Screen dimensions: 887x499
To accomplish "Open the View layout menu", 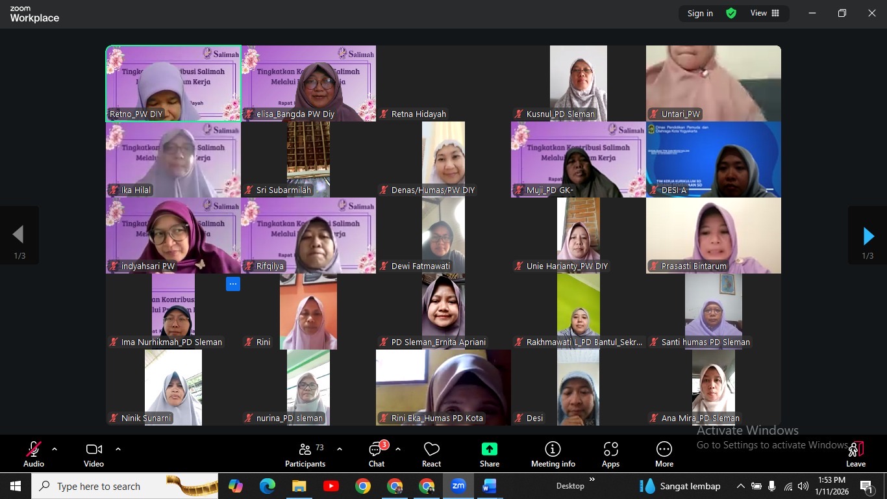I will coord(765,13).
